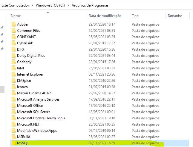The image size is (193, 147).
Task: Select the Microsoft.NET folder icon
Action: pyautogui.click(x=13, y=124)
